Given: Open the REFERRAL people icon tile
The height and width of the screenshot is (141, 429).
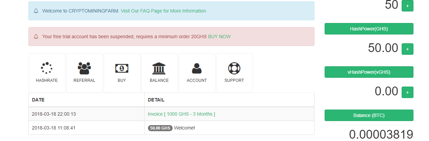Looking at the screenshot, I should [84, 68].
